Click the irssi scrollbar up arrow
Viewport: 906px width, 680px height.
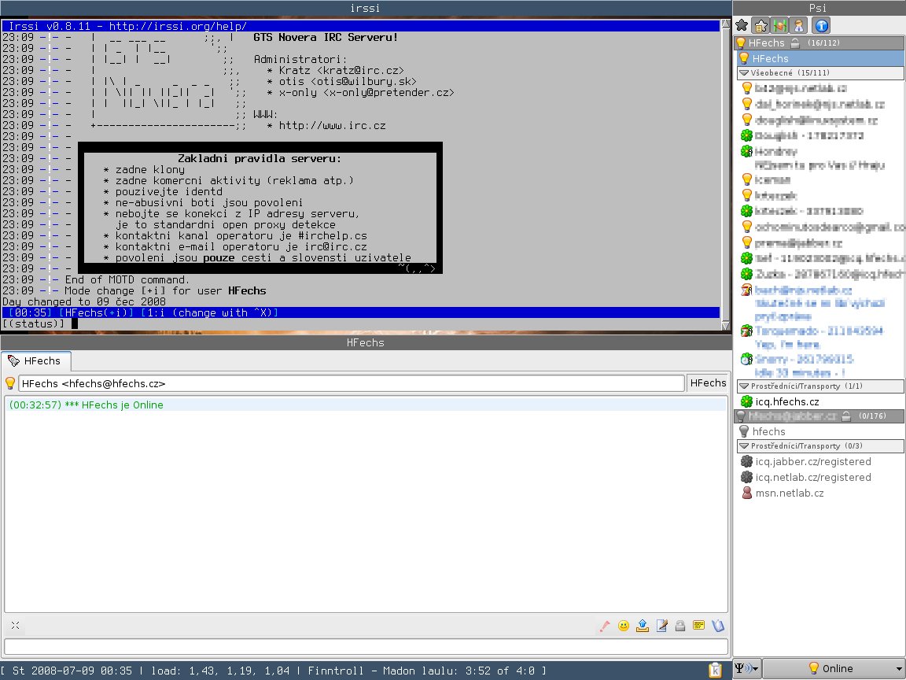click(x=726, y=24)
